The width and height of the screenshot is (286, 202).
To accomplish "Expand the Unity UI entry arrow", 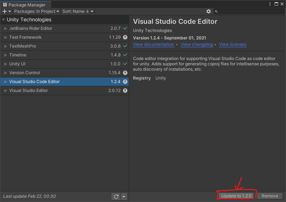I will 6,64.
